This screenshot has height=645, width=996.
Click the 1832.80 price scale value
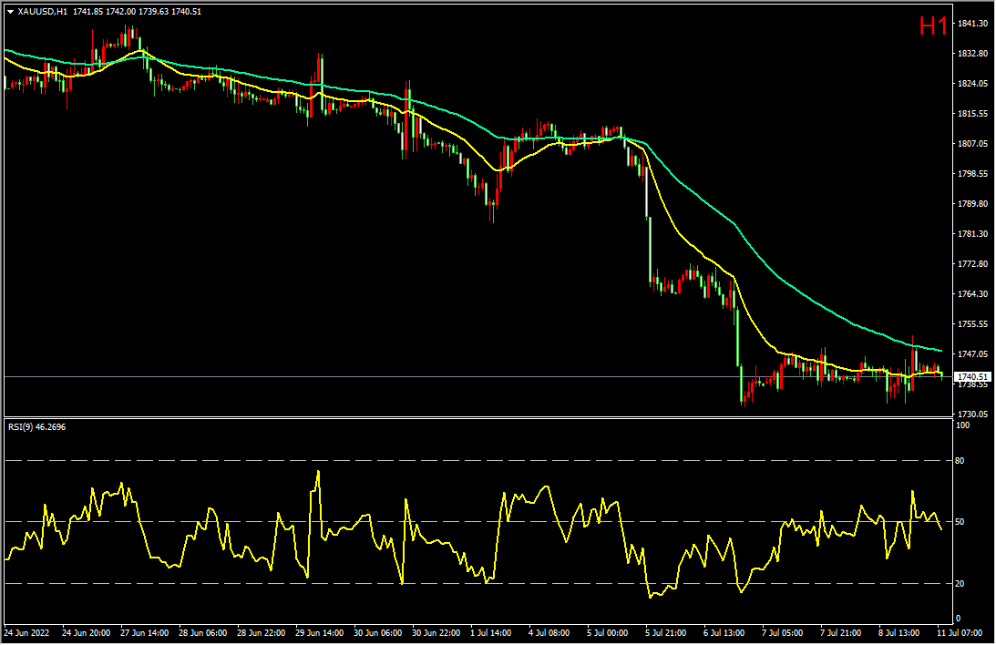coord(972,54)
